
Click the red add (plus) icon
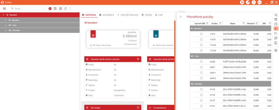pos(50,8)
